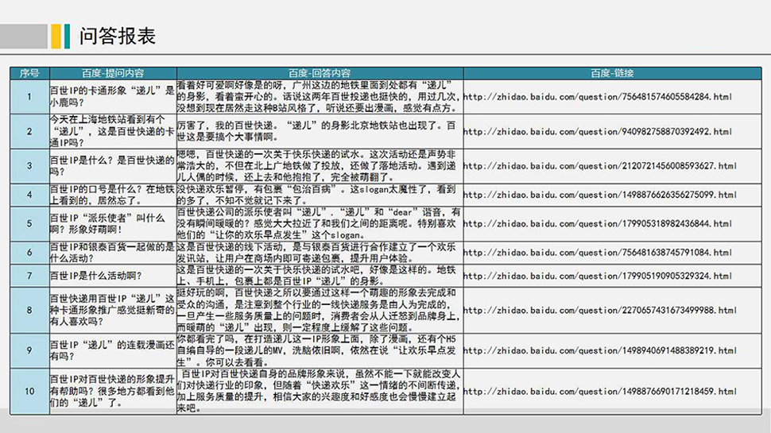
Task: Click the row 9 answer beginning 你都看完了吗
Action: pyautogui.click(x=319, y=350)
